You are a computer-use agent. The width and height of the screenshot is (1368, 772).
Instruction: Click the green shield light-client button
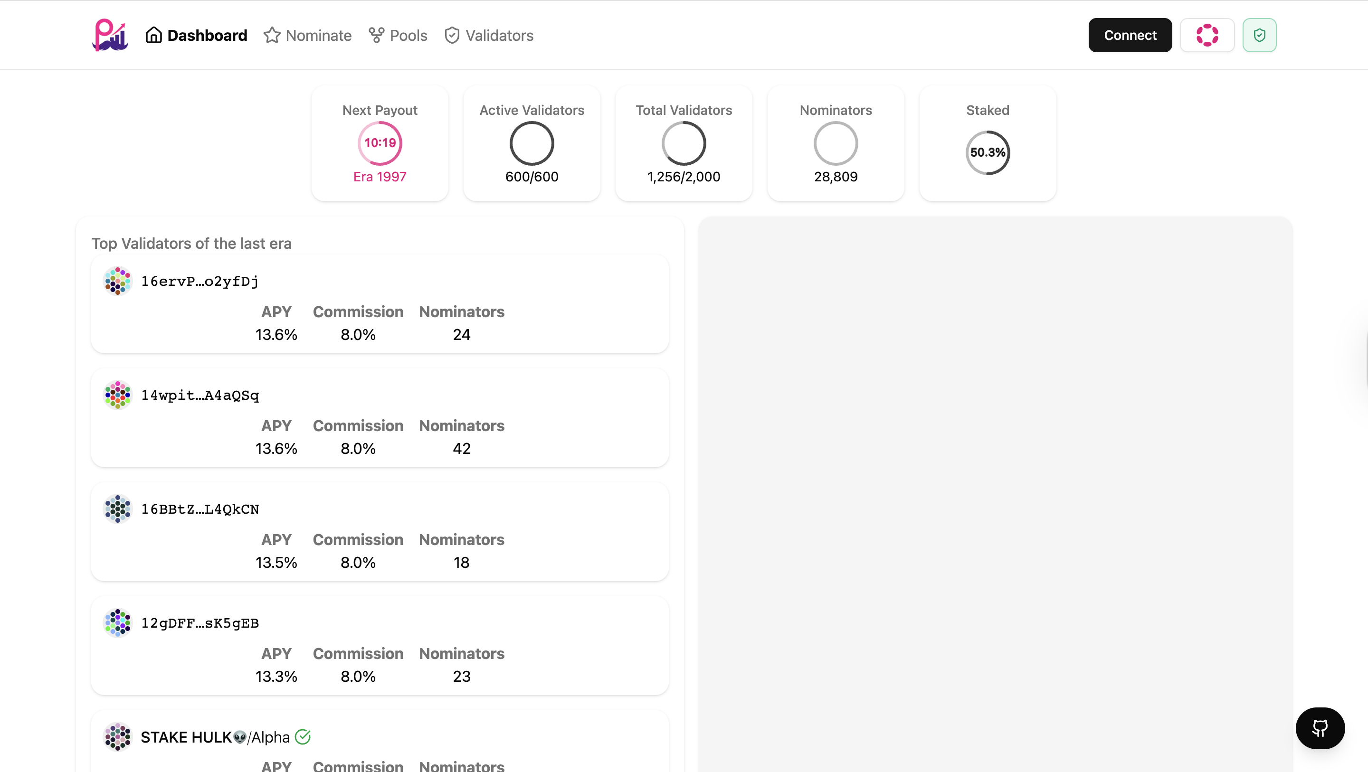1259,35
